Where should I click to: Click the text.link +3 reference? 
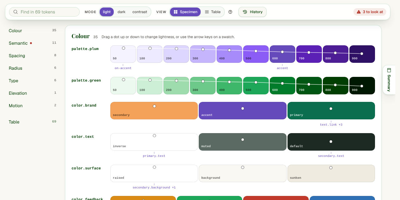point(331,125)
